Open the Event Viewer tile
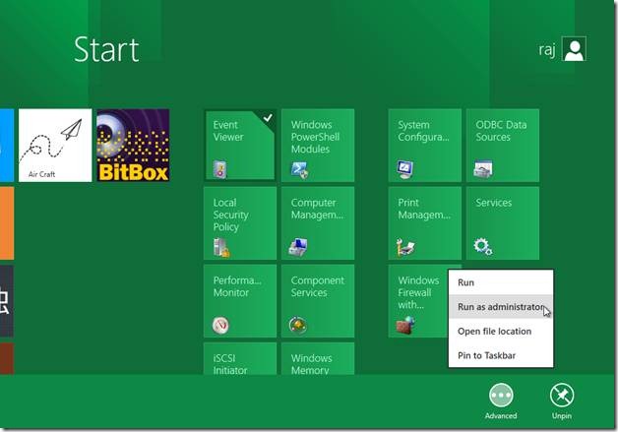 coord(239,145)
